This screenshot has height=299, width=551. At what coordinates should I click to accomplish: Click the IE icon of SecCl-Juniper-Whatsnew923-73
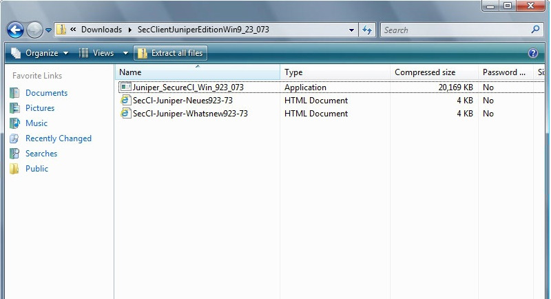125,113
